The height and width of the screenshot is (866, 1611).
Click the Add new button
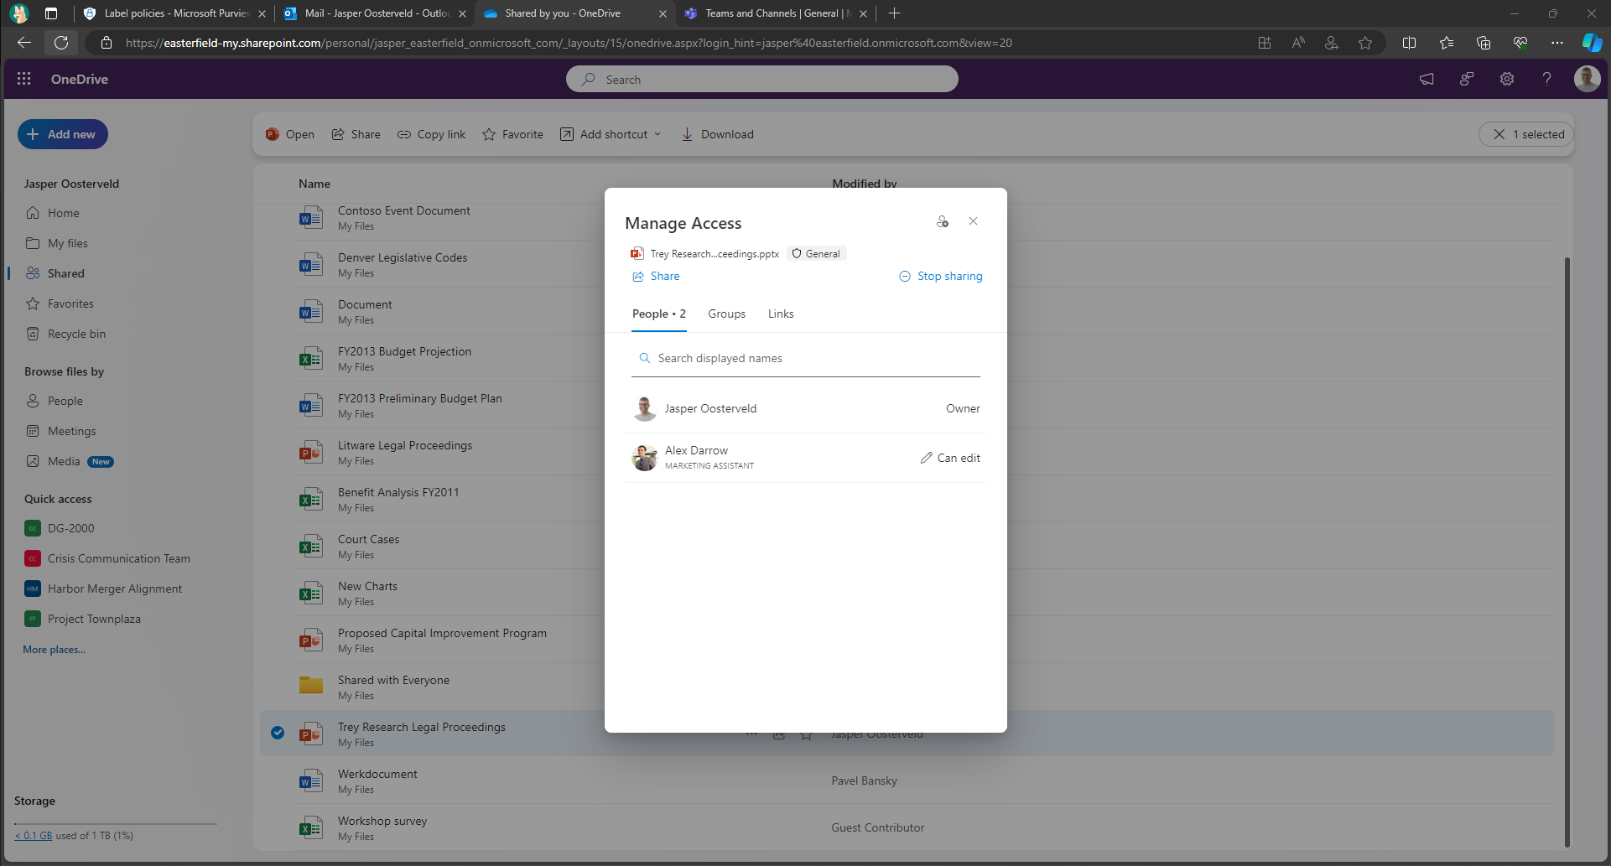coord(63,134)
